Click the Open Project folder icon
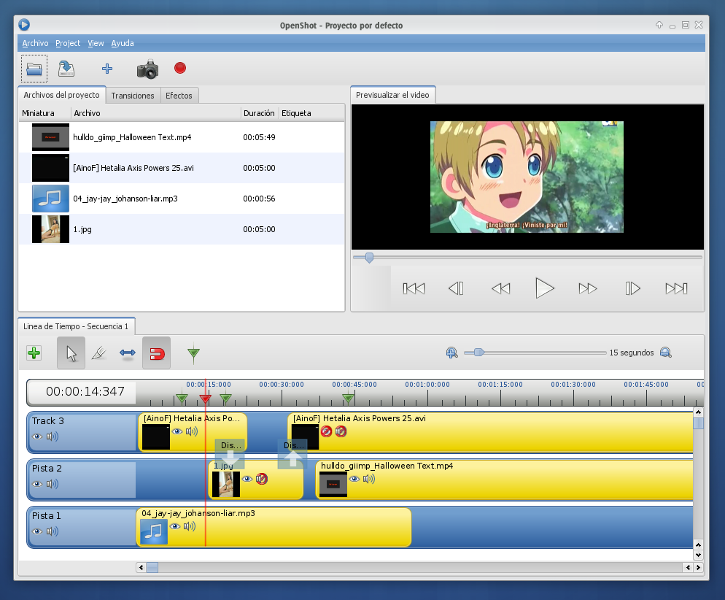This screenshot has height=600, width=725. [34, 69]
